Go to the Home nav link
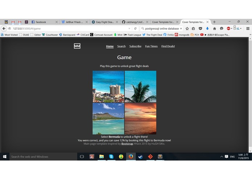Image resolution: width=252 pixels, height=179 pixels. [110, 46]
